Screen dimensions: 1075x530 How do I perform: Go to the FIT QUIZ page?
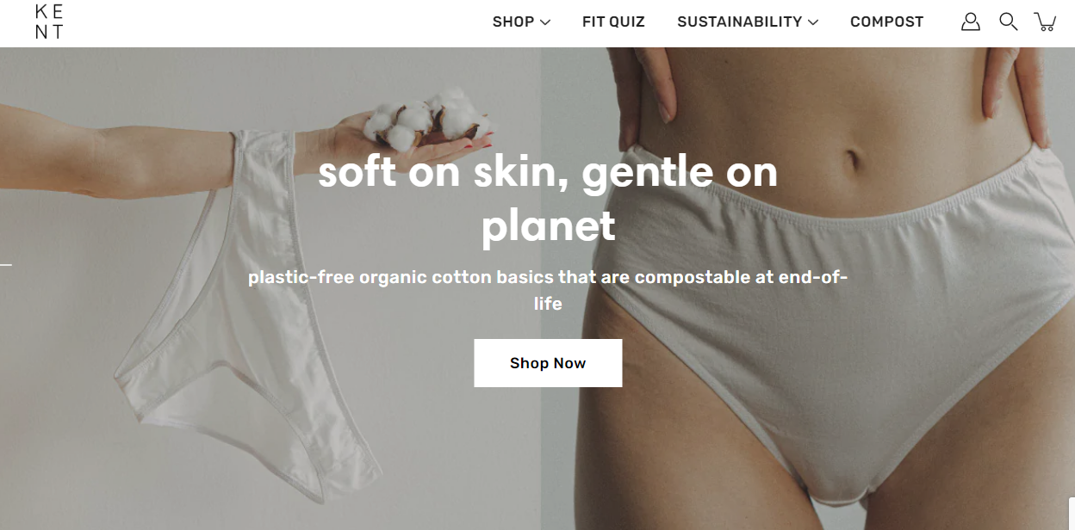(613, 22)
